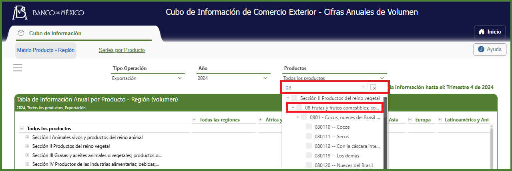Expand the Latinoamérica column header

[440, 119]
